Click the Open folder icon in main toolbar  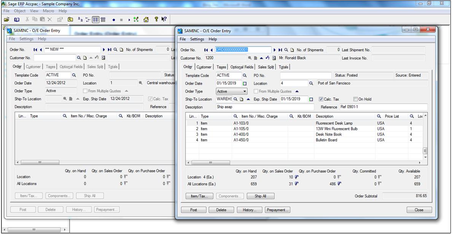tap(6, 19)
